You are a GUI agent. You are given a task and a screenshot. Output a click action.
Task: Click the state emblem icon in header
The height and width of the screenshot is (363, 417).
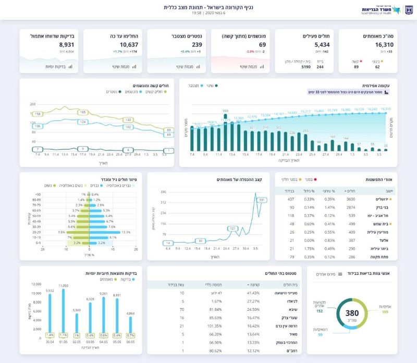point(409,10)
